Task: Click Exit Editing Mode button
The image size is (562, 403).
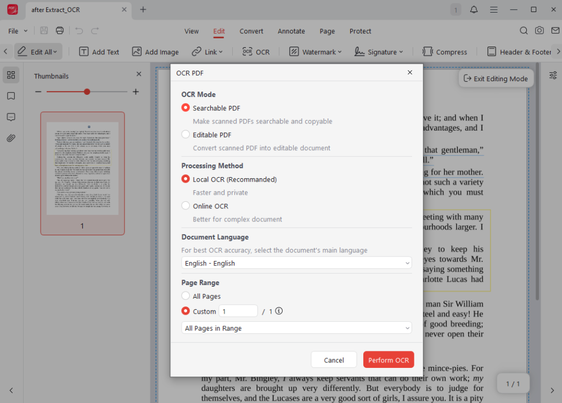Action: click(496, 78)
